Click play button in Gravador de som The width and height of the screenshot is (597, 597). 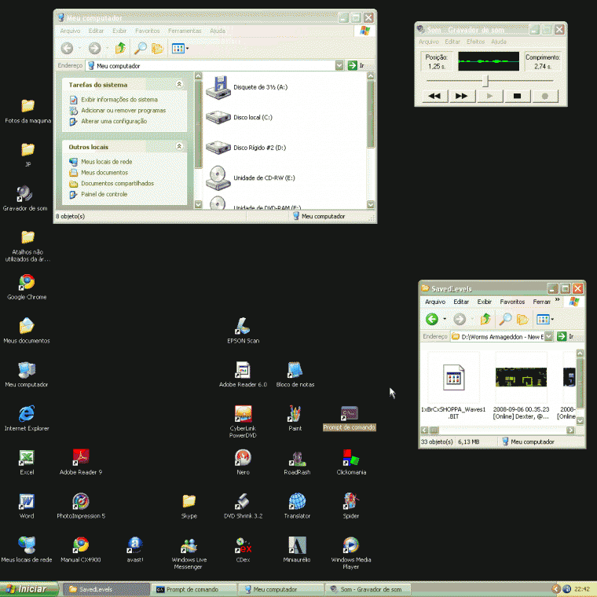489,96
